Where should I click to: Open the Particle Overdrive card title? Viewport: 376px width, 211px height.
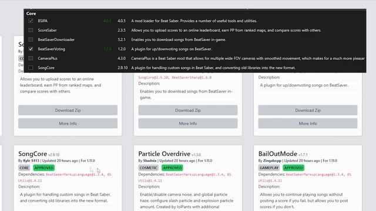click(x=164, y=154)
